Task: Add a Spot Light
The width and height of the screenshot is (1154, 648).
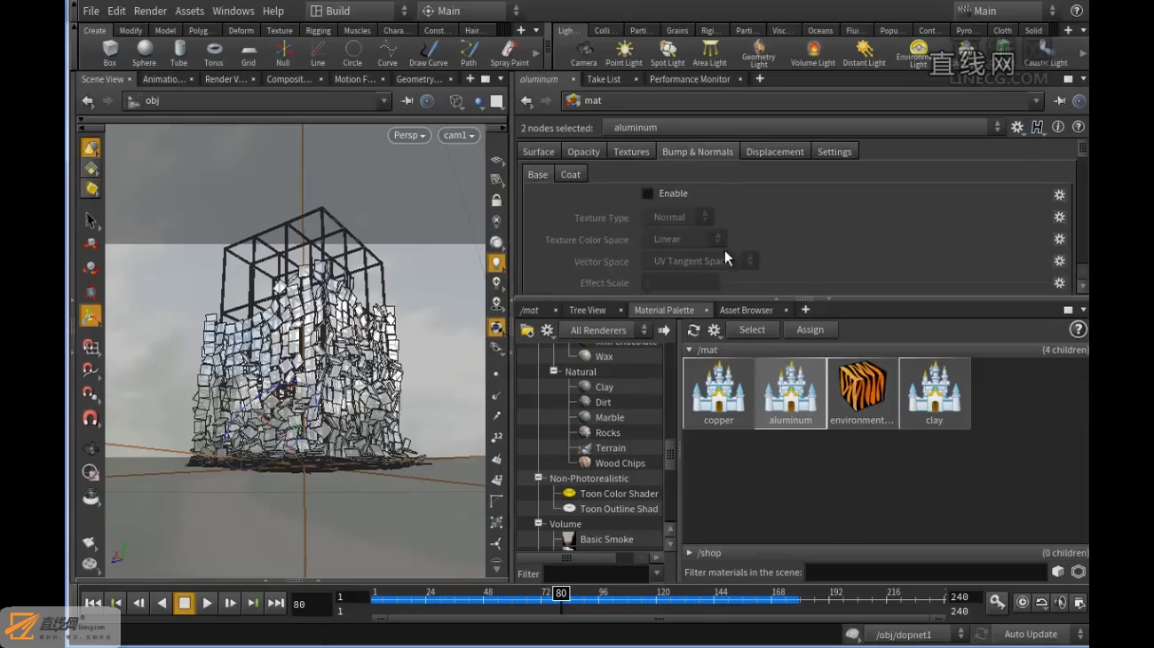Action: [668, 53]
